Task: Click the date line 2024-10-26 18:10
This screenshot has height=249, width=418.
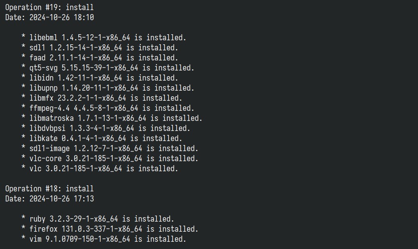Action: pos(49,18)
